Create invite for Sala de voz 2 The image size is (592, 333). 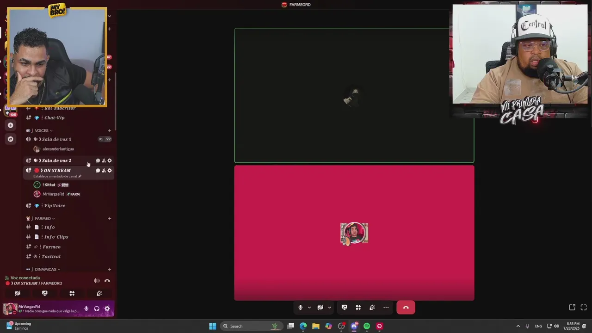(x=104, y=160)
